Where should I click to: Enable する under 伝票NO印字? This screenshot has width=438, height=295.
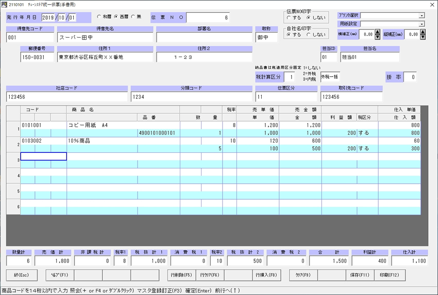click(x=289, y=18)
